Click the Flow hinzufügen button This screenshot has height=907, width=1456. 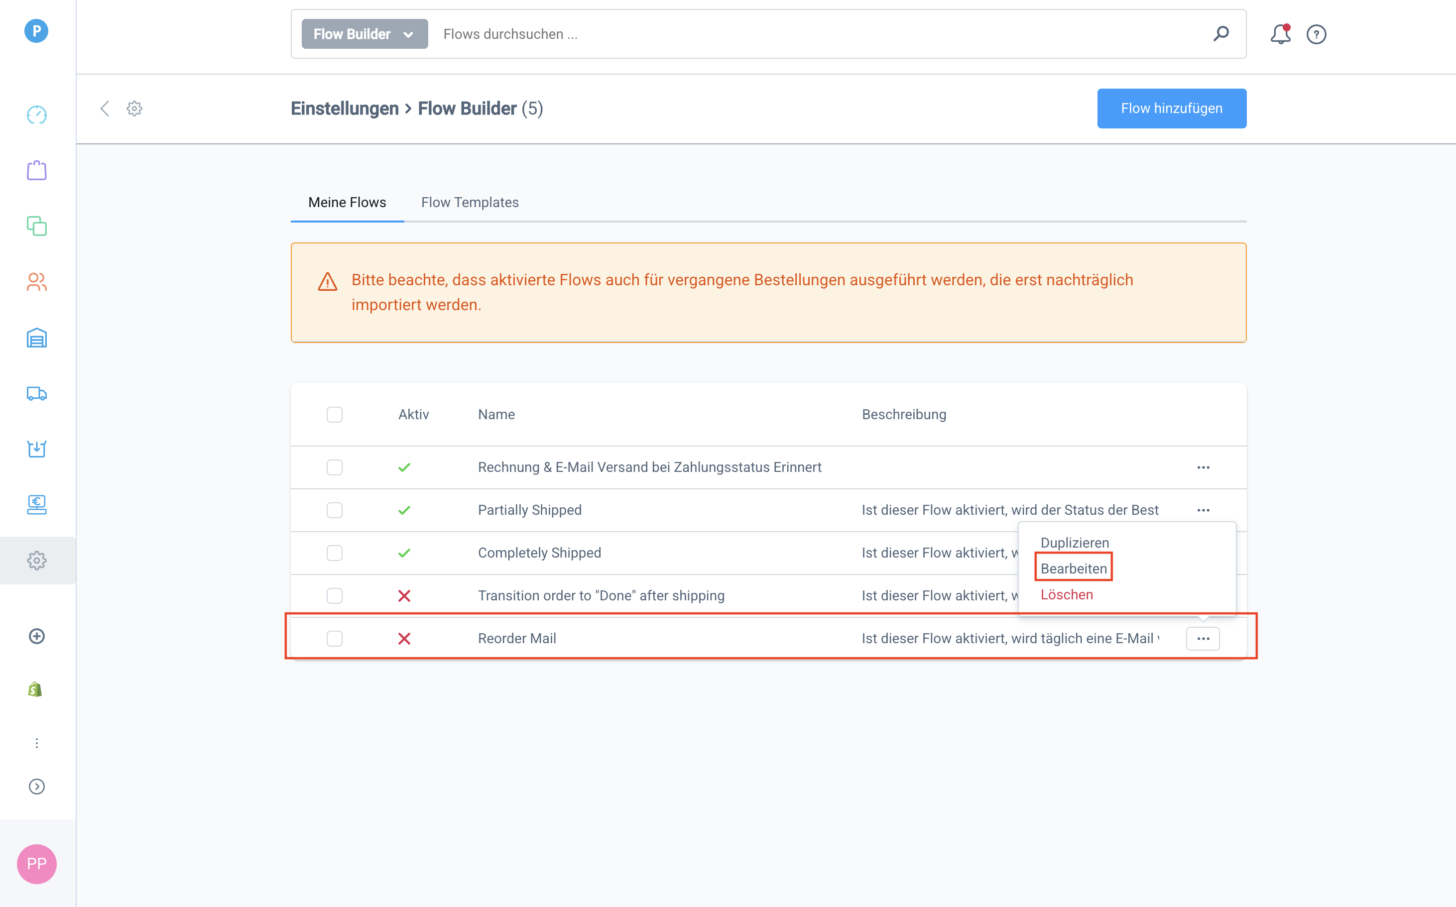click(1171, 109)
